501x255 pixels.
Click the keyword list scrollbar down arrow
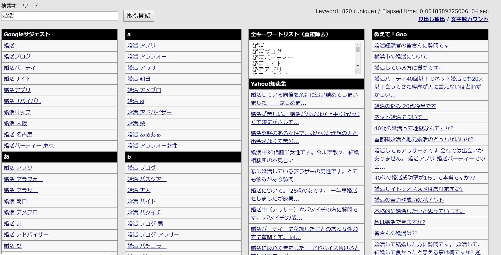click(358, 66)
